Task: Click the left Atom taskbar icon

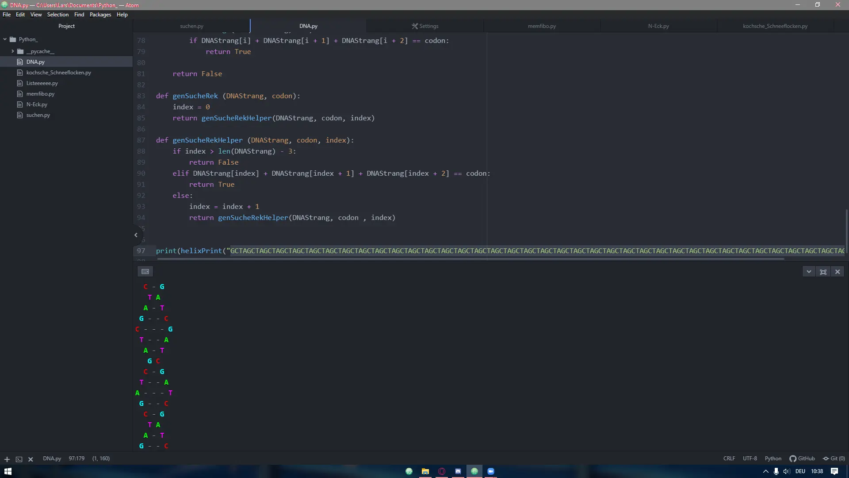Action: (x=409, y=471)
